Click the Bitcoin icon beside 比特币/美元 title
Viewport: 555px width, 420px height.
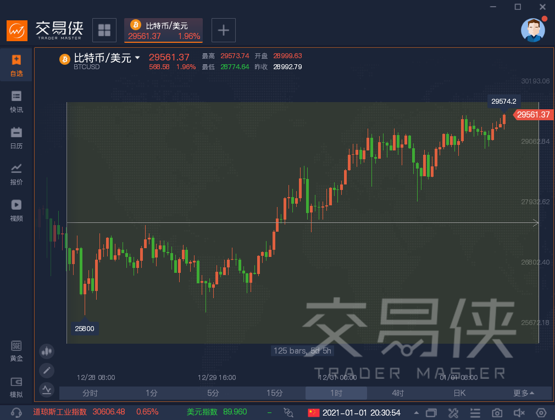point(64,59)
